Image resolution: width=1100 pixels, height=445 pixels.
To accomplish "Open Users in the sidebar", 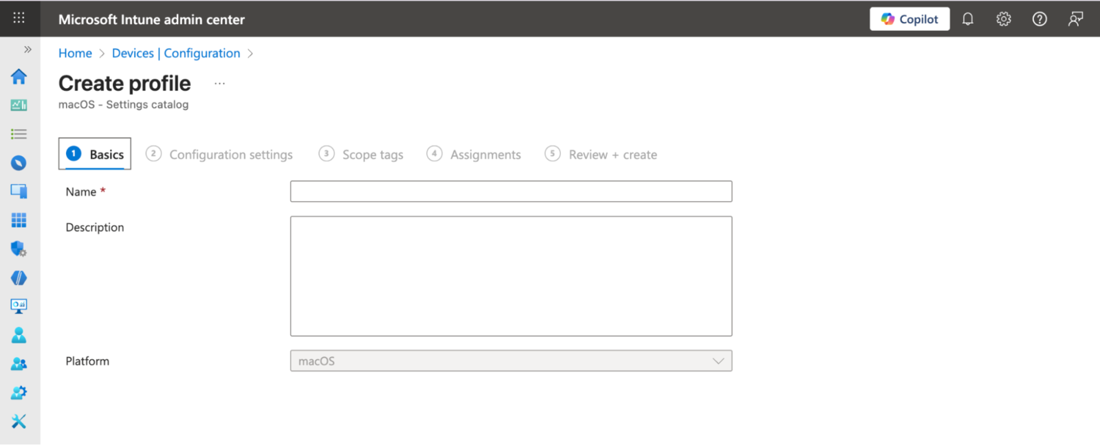I will click(x=19, y=335).
